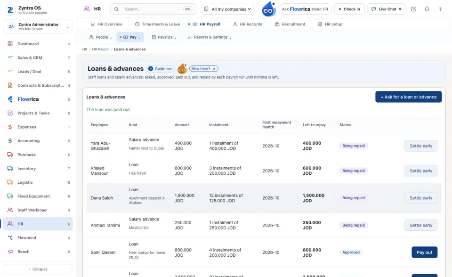Switch to the Recruitment tab
The height and width of the screenshot is (277, 452).
pos(290,24)
